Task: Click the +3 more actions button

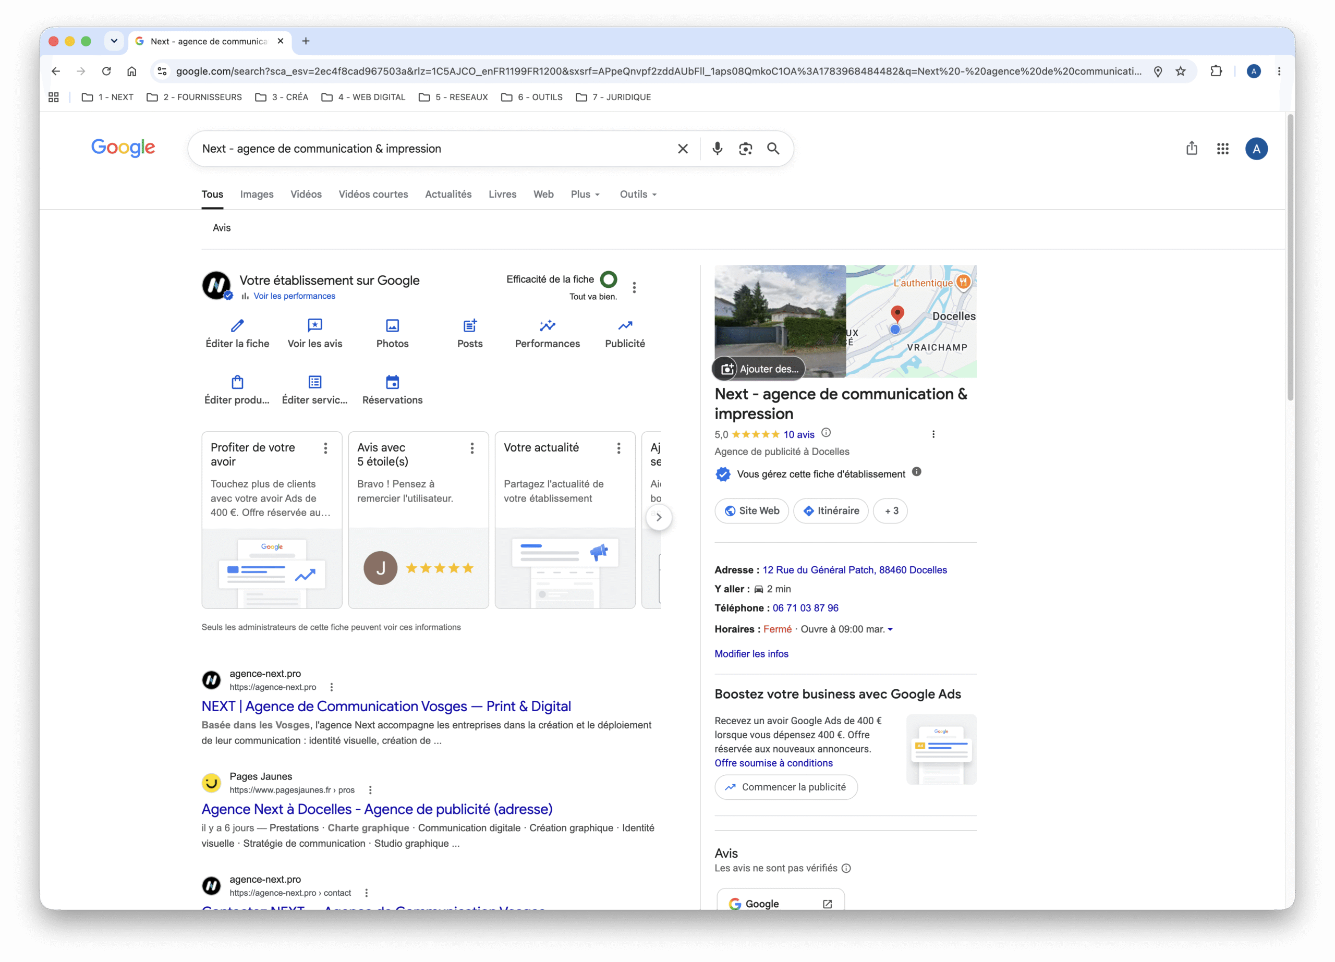Action: point(891,510)
